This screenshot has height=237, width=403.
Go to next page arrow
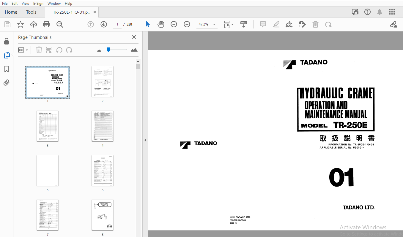click(104, 24)
